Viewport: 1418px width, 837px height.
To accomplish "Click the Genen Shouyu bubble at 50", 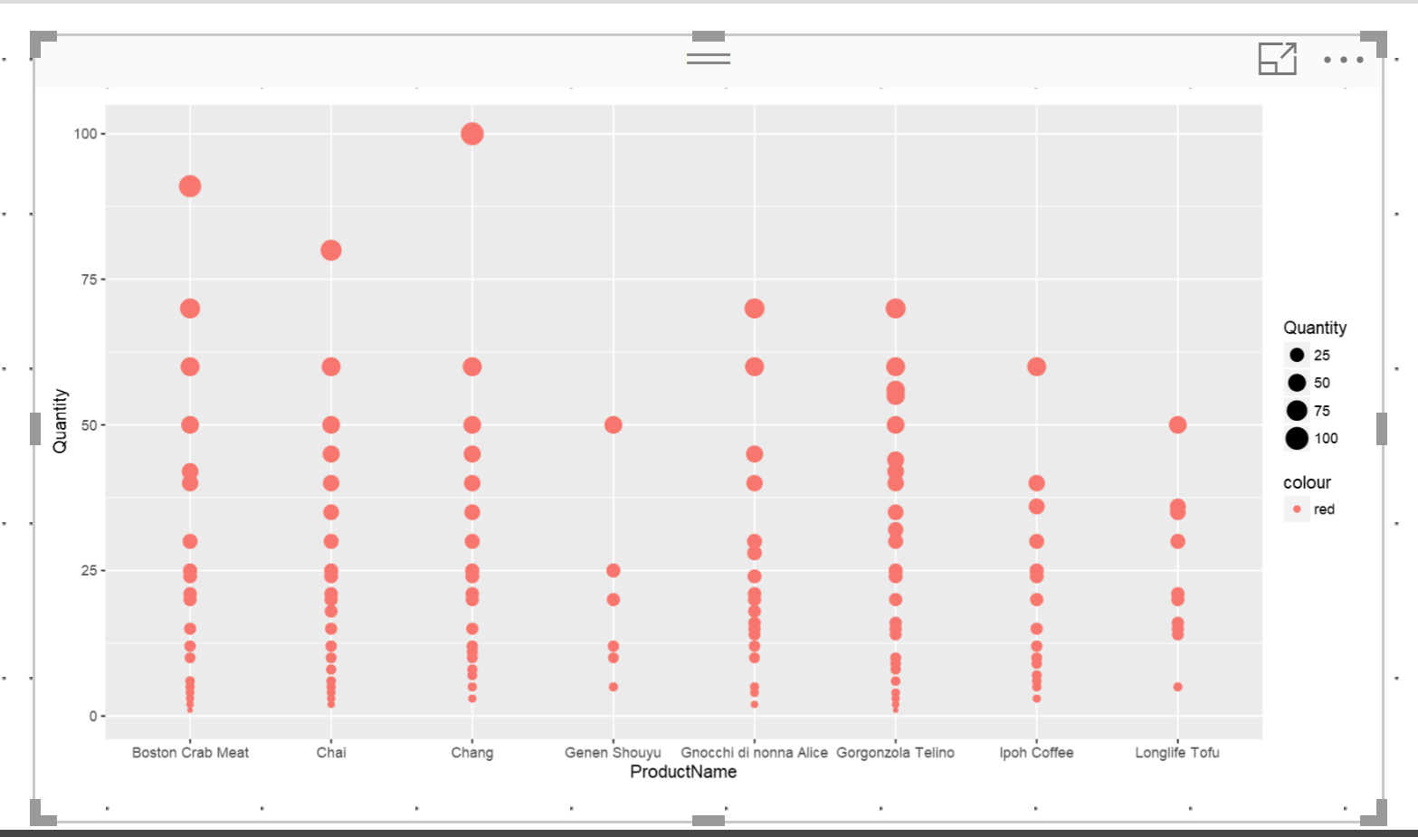I will tap(614, 423).
